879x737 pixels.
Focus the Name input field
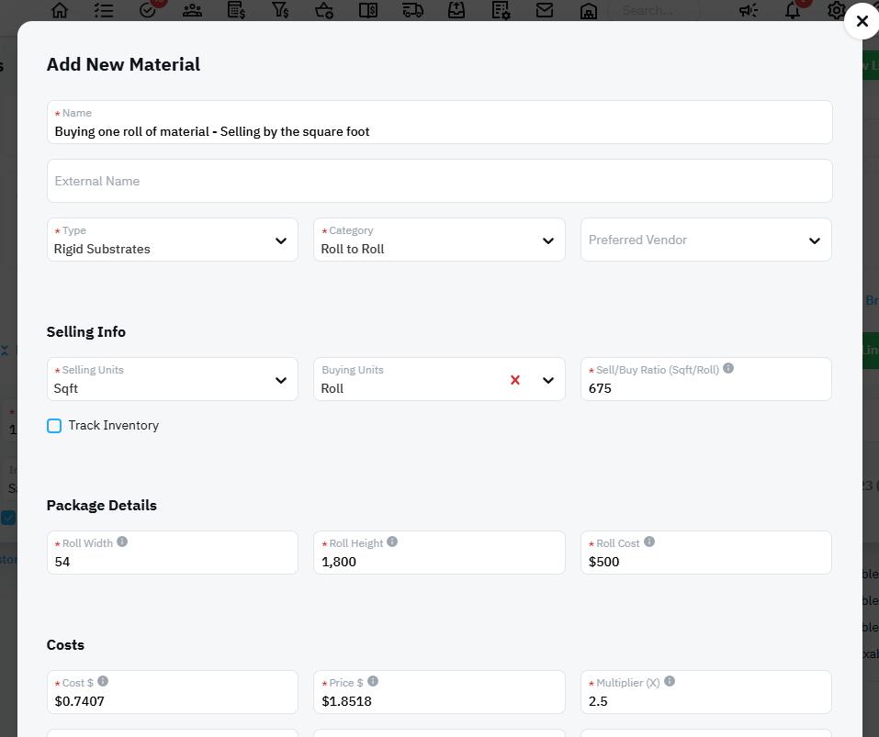point(439,131)
